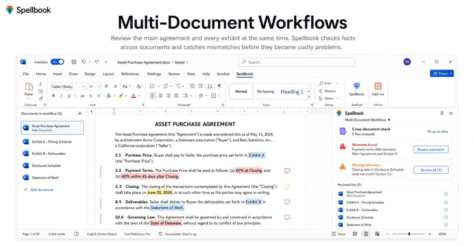Toggle subscript formatting

click(91, 96)
